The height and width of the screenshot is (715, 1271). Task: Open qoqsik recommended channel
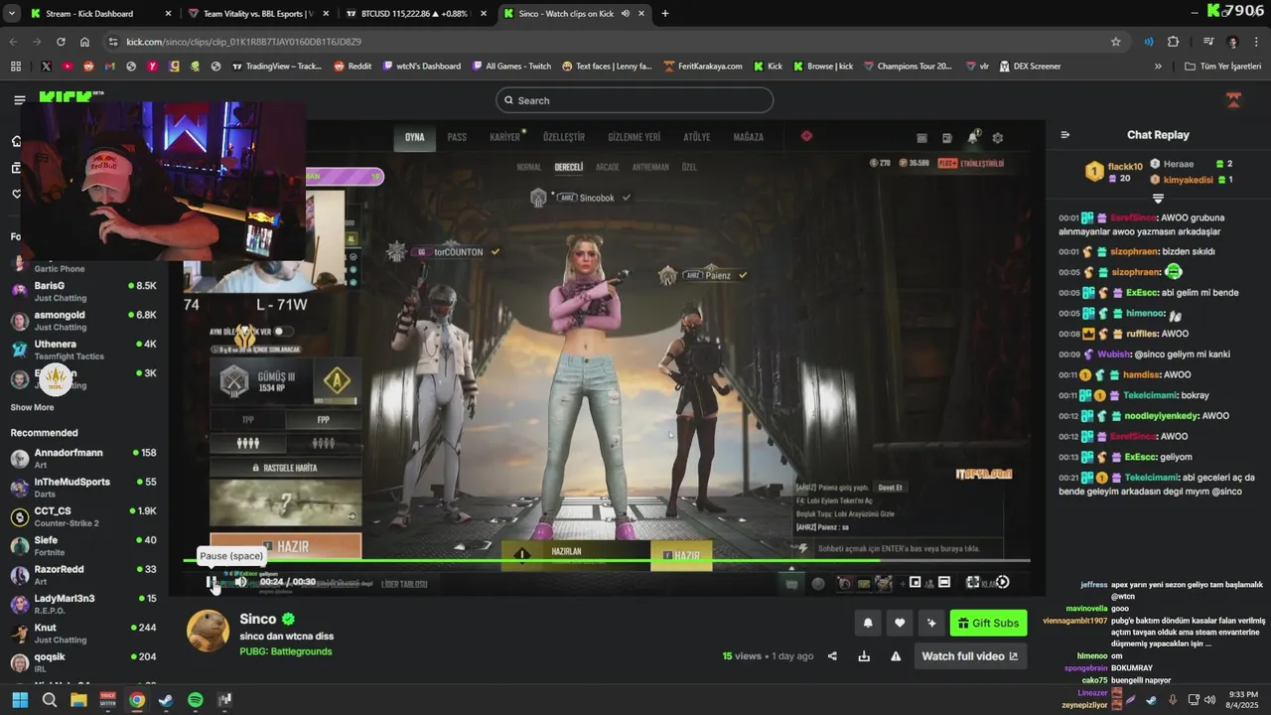(x=83, y=661)
